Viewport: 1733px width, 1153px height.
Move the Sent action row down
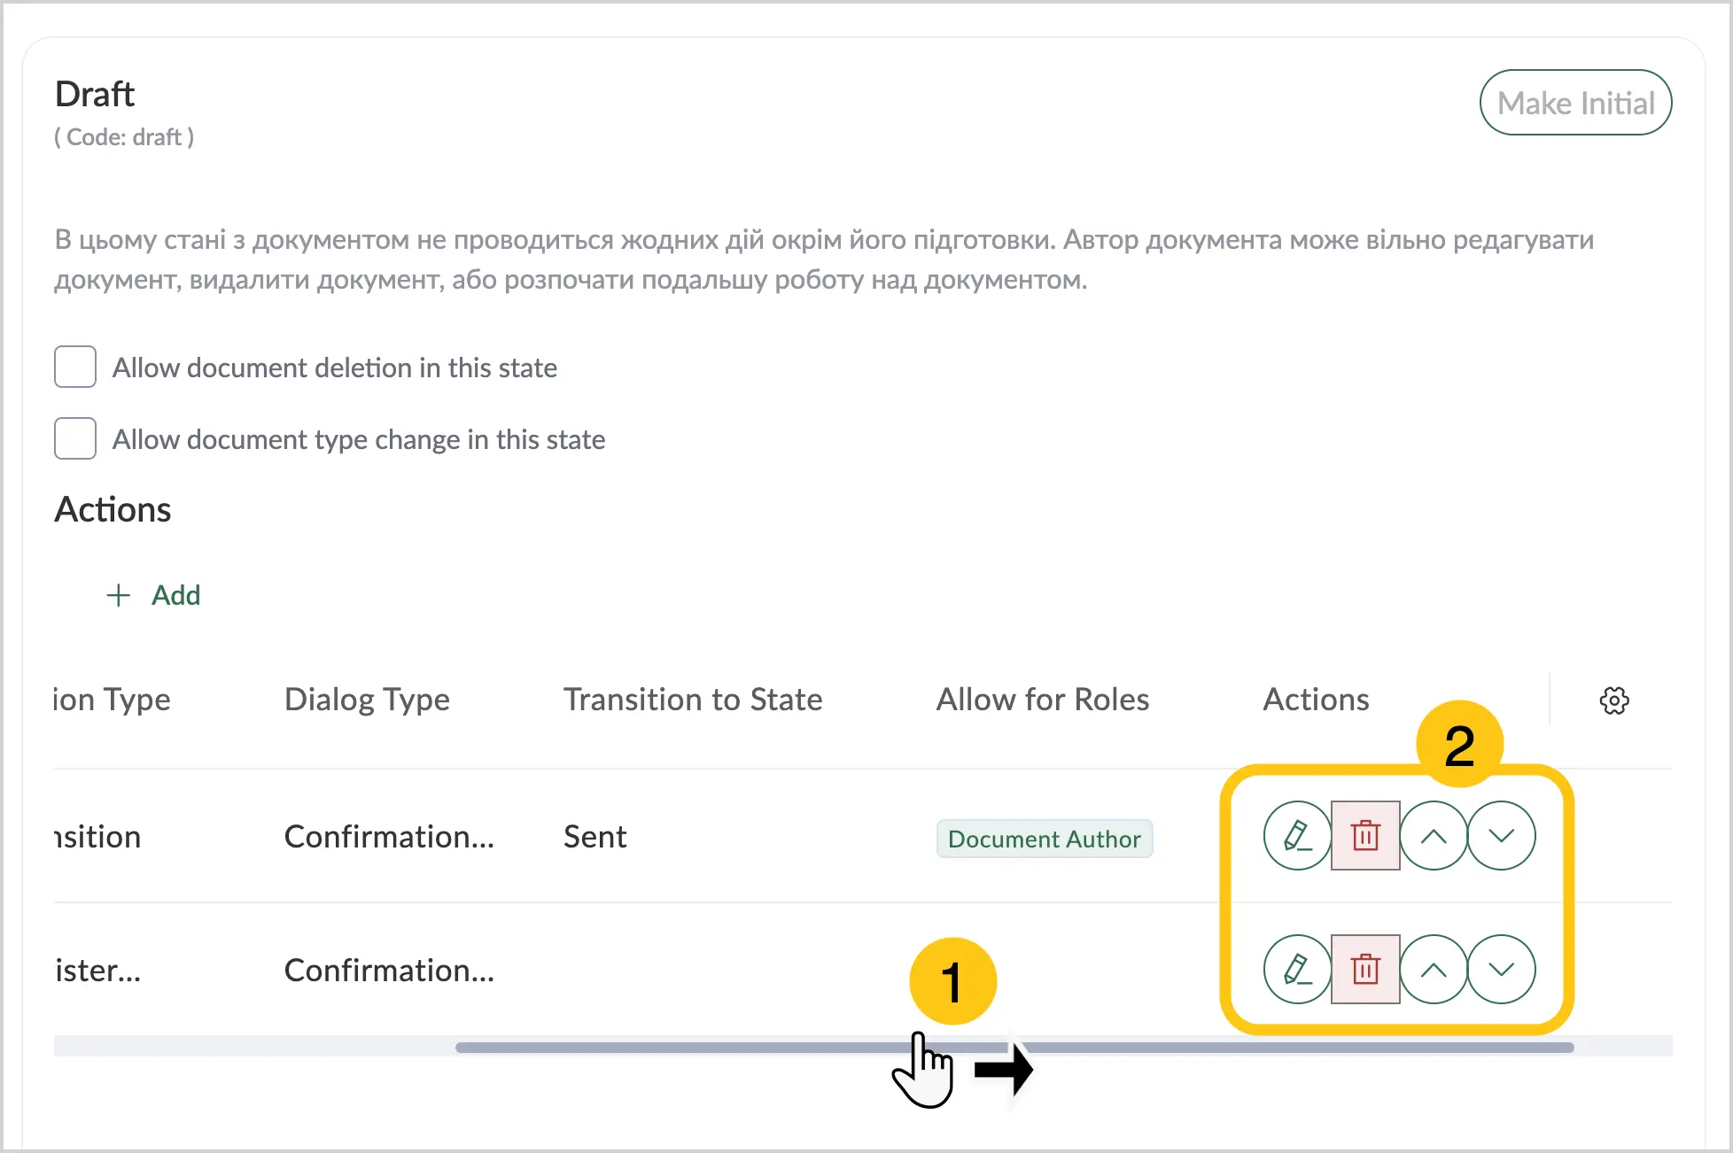pos(1502,836)
